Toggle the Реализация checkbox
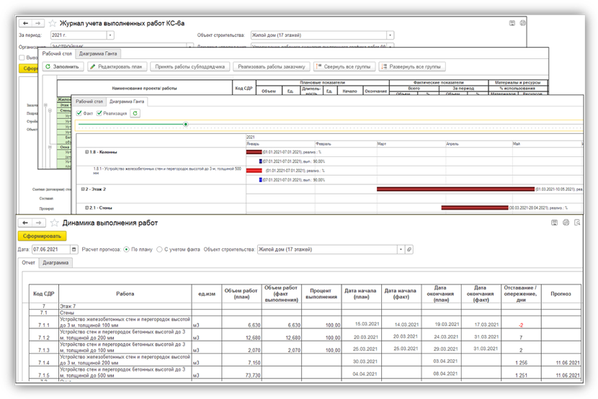 tap(99, 113)
